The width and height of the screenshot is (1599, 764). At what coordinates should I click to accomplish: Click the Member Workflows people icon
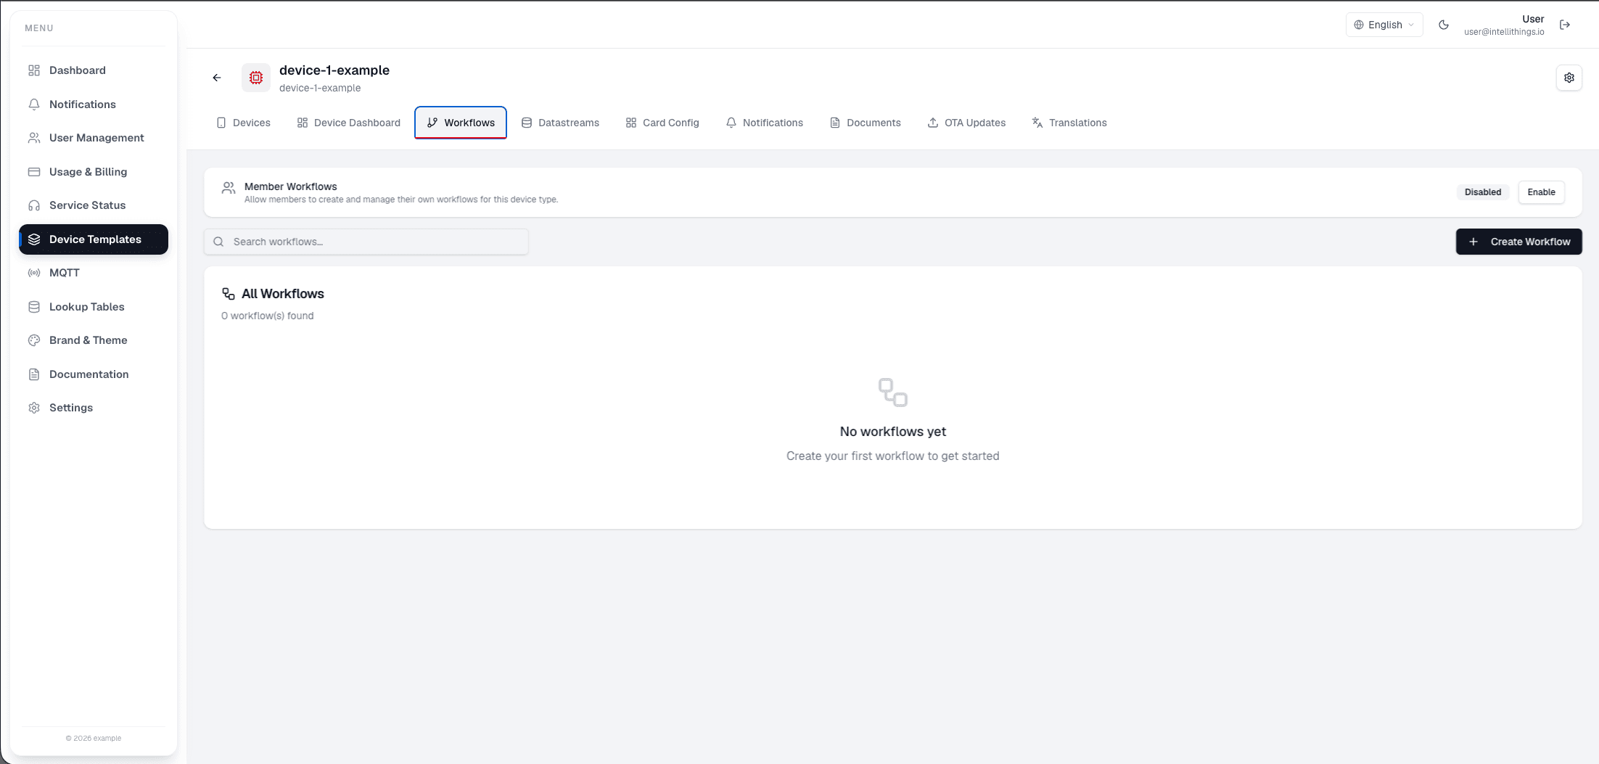[x=229, y=188]
